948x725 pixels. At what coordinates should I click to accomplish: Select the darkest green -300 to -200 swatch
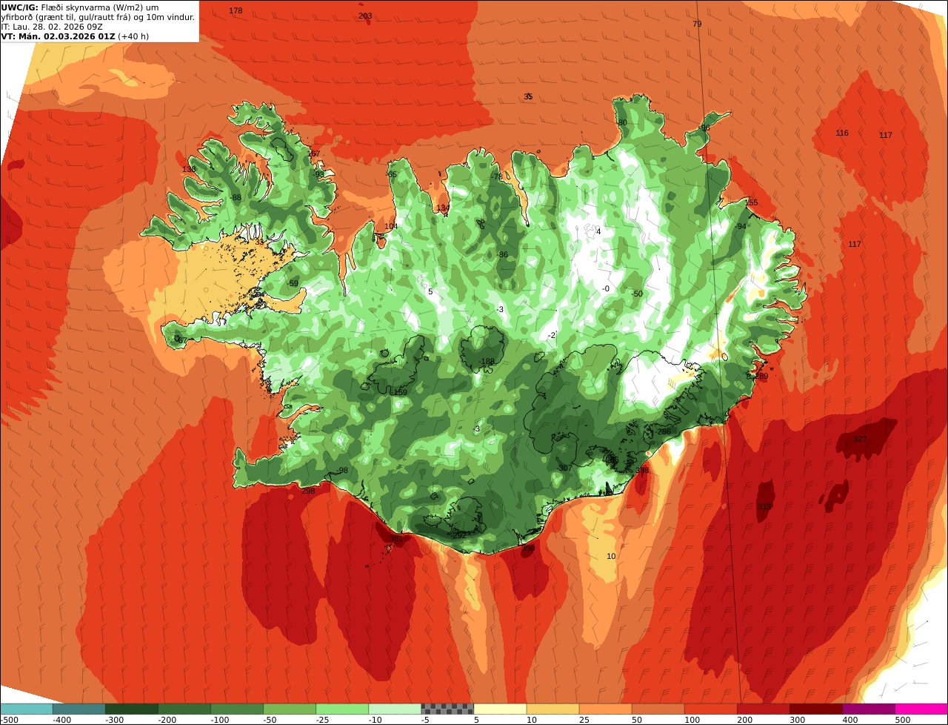tap(131, 709)
